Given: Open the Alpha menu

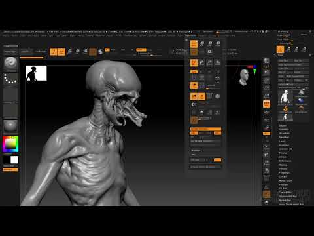Looking at the screenshot, I should point(6,35).
